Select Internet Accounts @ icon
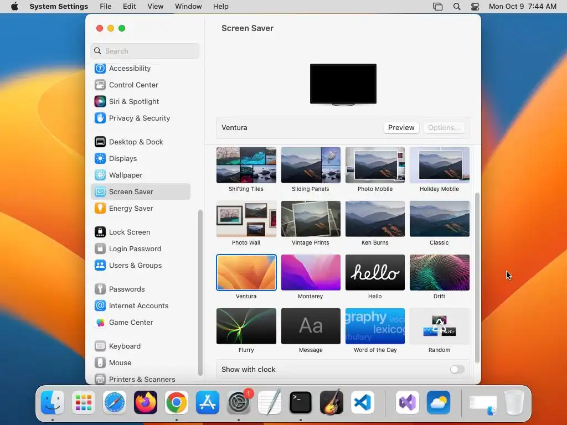 [100, 306]
